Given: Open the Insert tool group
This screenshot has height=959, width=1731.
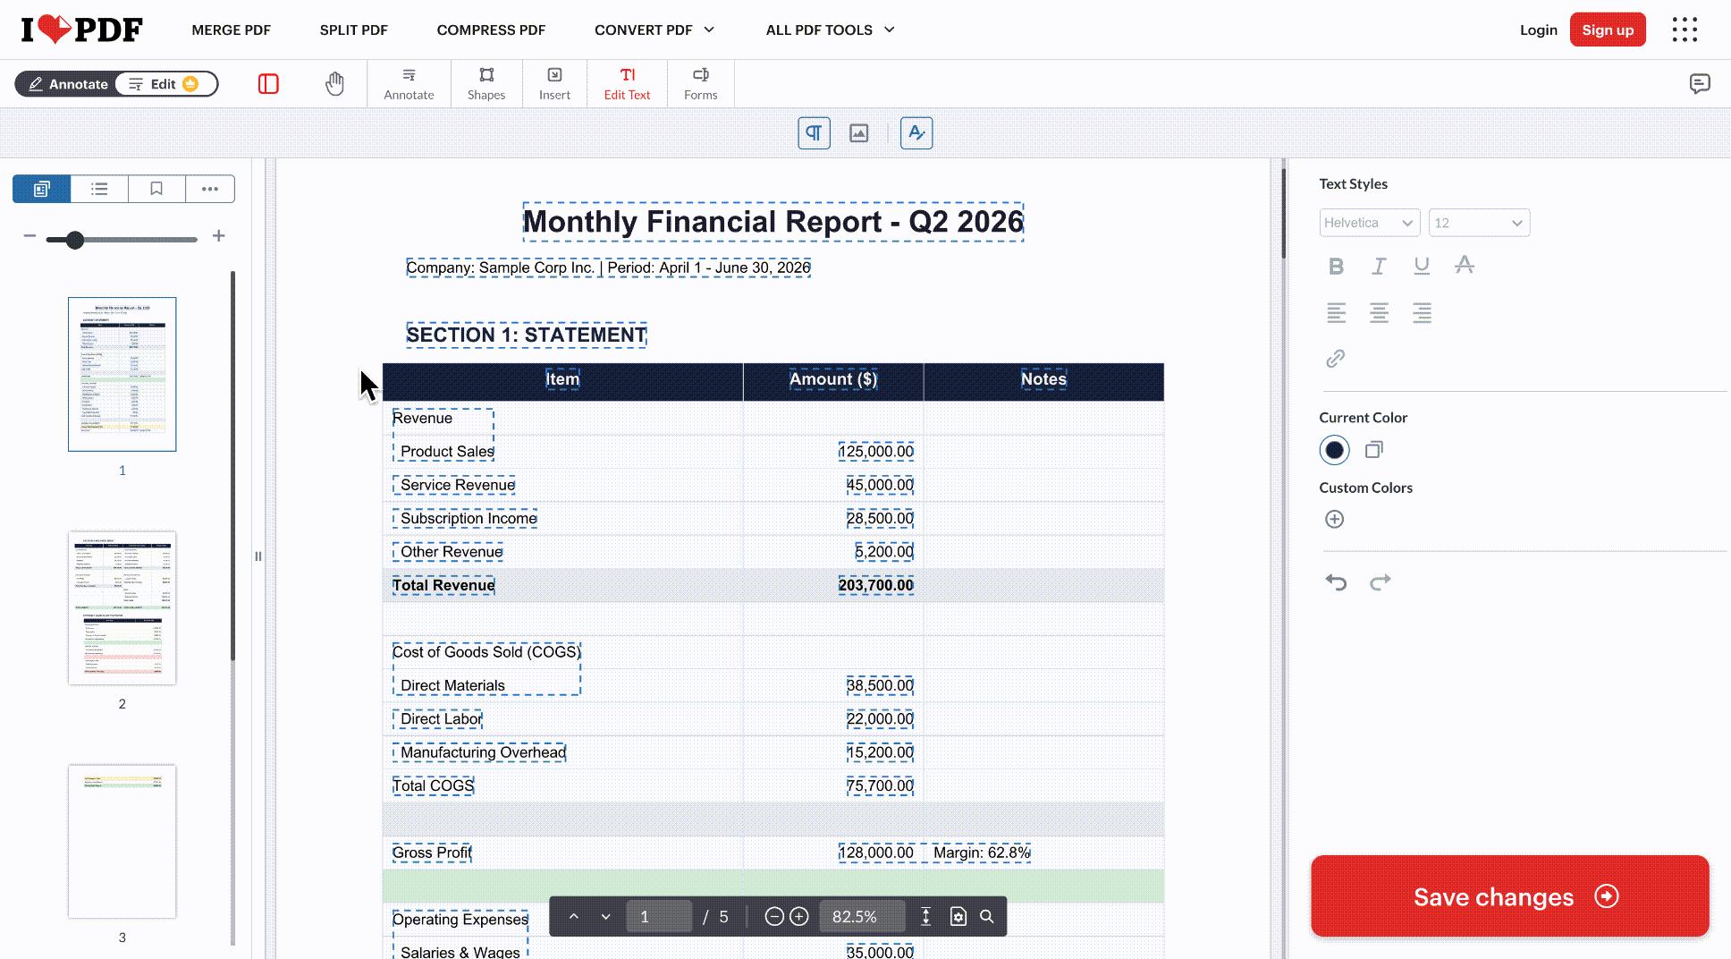Looking at the screenshot, I should pos(554,84).
